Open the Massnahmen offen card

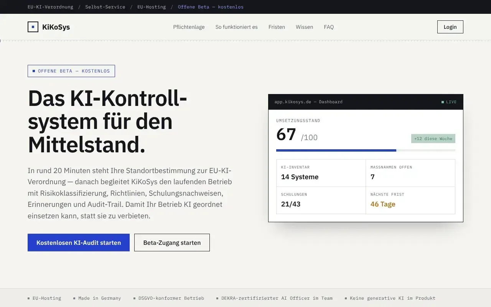tap(410, 173)
